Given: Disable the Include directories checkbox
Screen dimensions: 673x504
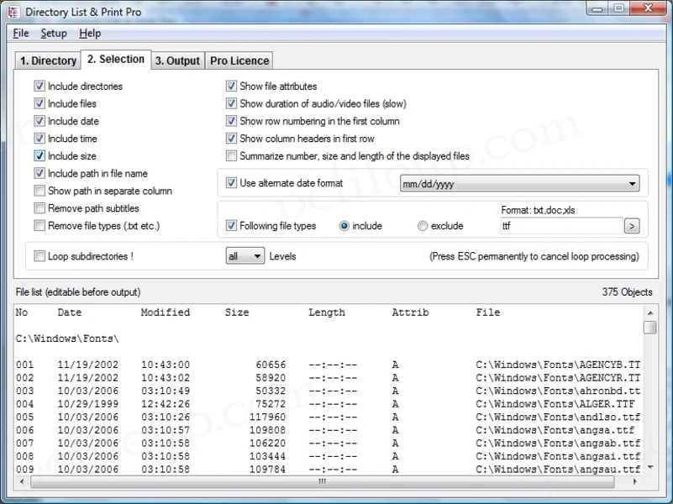Looking at the screenshot, I should click(39, 86).
